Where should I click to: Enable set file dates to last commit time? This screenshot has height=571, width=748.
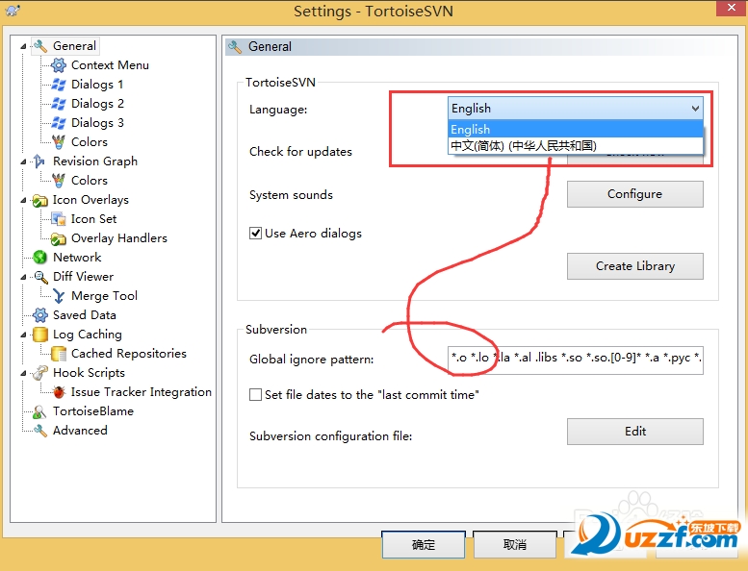(x=256, y=395)
